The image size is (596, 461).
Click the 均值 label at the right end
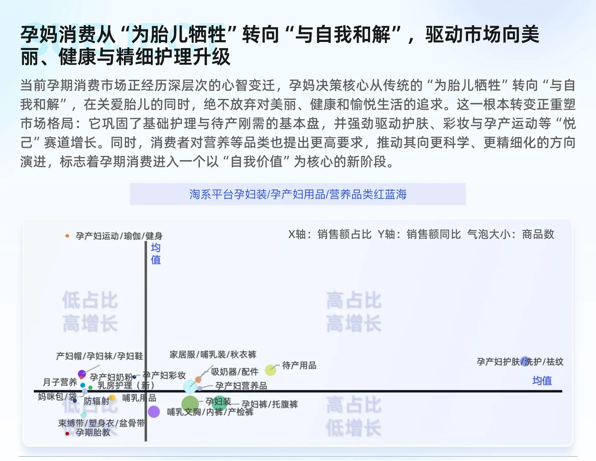coord(542,380)
